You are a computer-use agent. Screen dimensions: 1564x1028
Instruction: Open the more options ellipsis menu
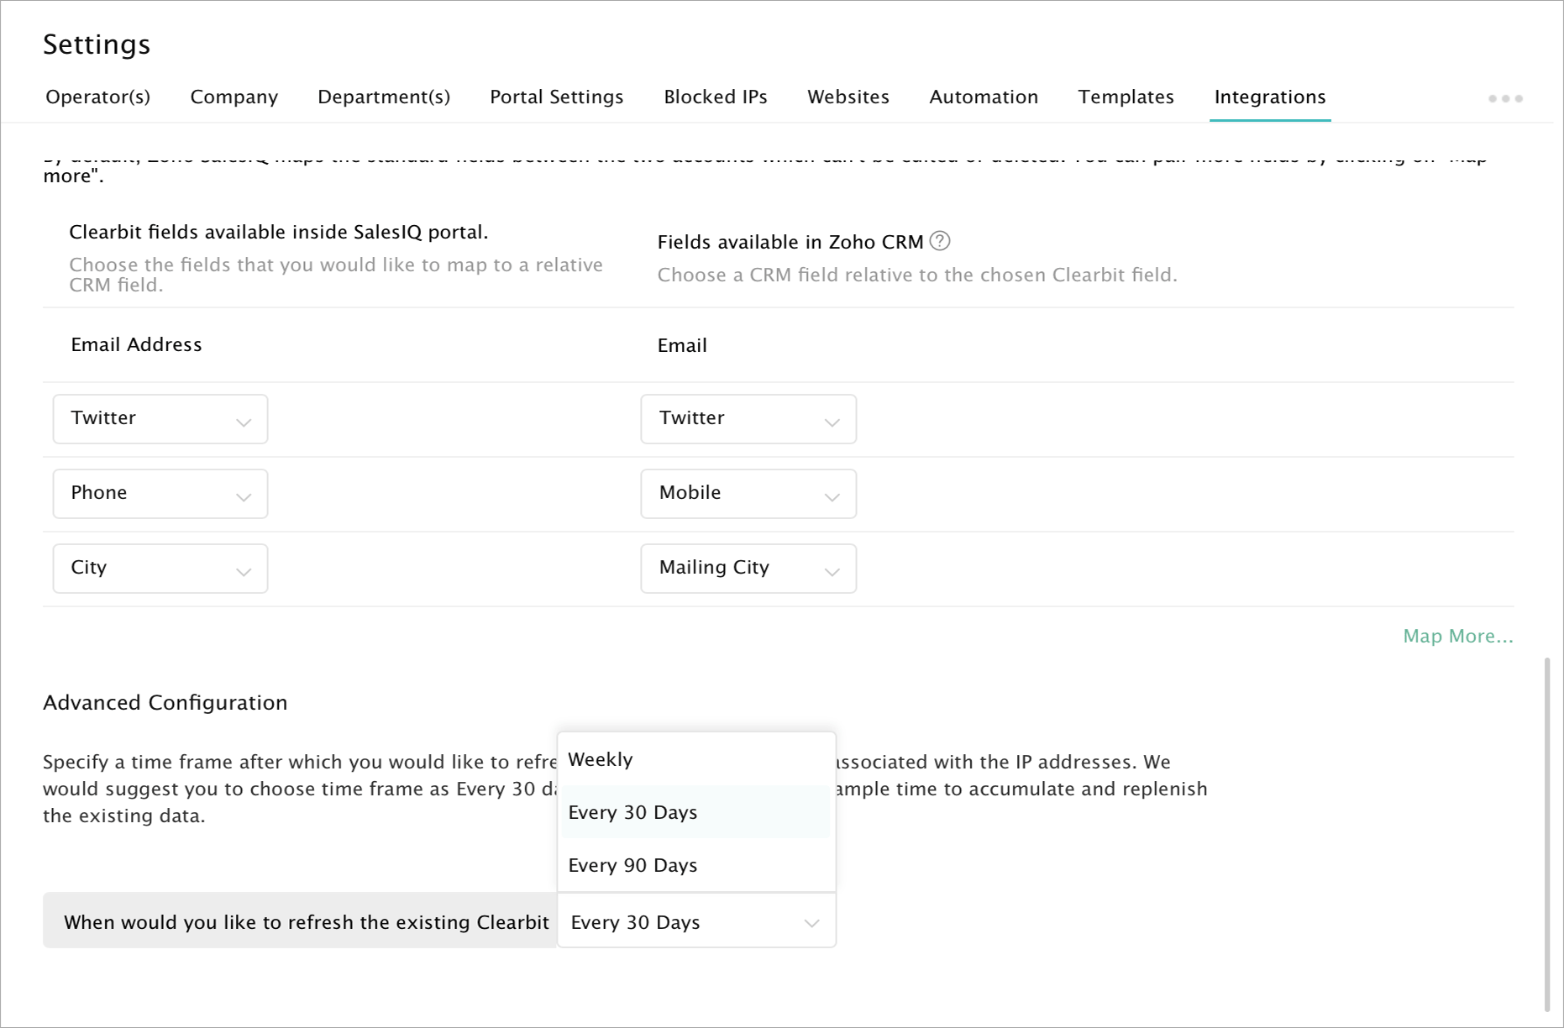pyautogui.click(x=1505, y=98)
